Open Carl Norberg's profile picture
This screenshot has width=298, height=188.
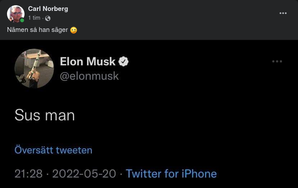coord(15,13)
